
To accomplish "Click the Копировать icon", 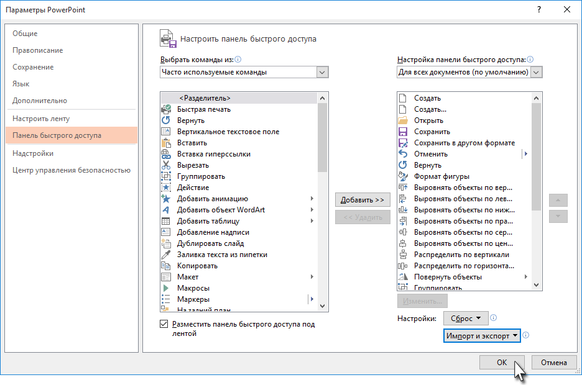I will click(166, 266).
